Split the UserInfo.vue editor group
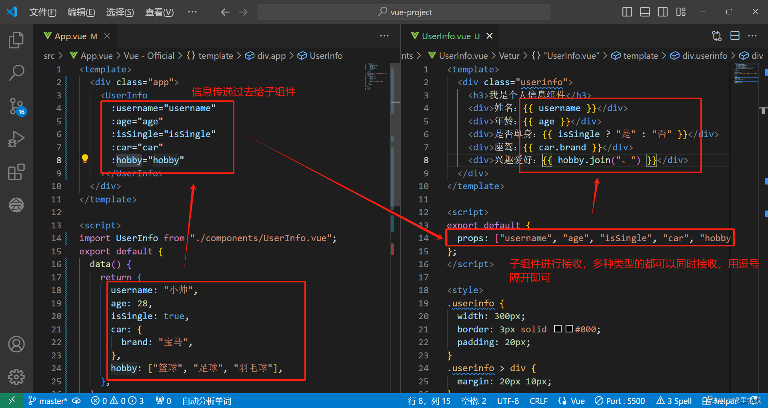The image size is (768, 408). (735, 36)
